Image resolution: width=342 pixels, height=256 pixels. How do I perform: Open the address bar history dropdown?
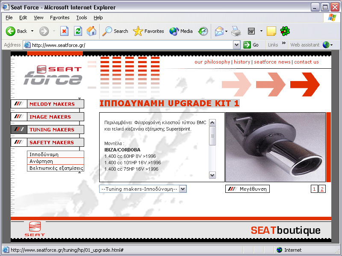click(237, 45)
